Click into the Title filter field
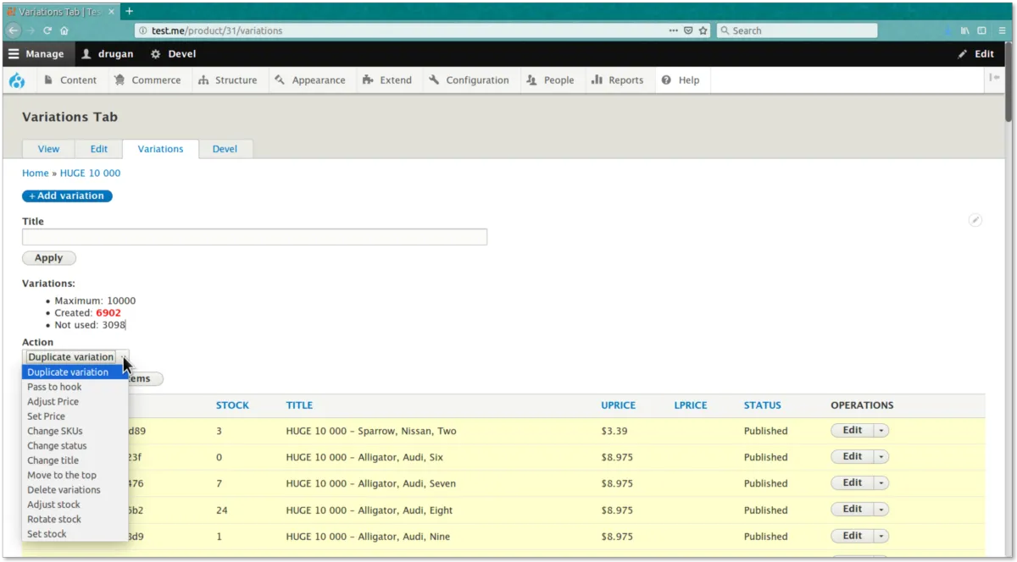Image resolution: width=1017 pixels, height=562 pixels. point(254,237)
